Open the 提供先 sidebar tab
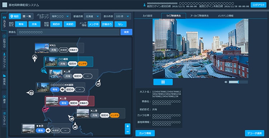This screenshot has width=269, height=138. click(4, 80)
